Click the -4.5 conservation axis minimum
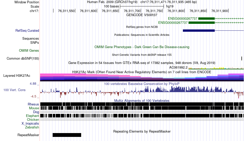The height and width of the screenshot is (141, 244). tap(33, 96)
